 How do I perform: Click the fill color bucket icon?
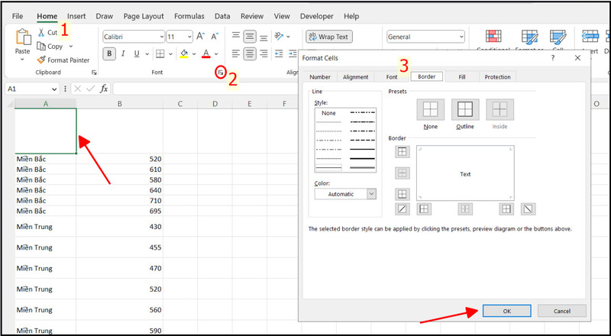tap(183, 53)
